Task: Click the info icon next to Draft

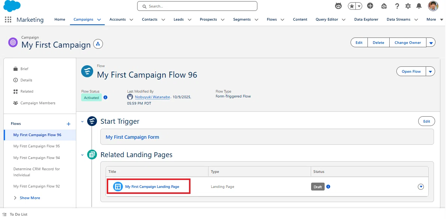Action: (328, 187)
